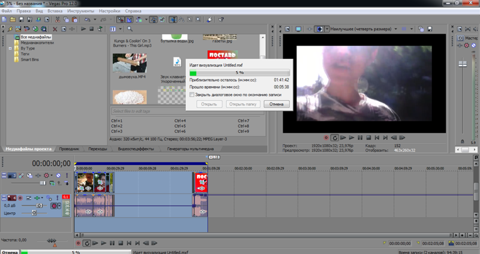Click the Отмена button in render dialog
The width and height of the screenshot is (480, 254).
277,104
